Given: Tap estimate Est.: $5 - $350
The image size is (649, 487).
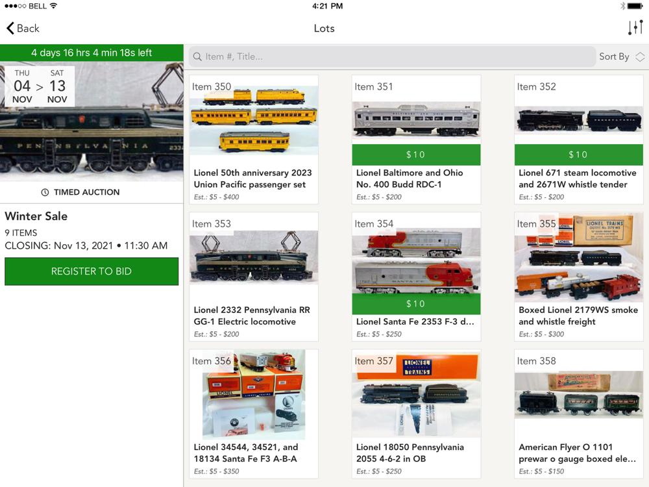Looking at the screenshot, I should click(217, 471).
